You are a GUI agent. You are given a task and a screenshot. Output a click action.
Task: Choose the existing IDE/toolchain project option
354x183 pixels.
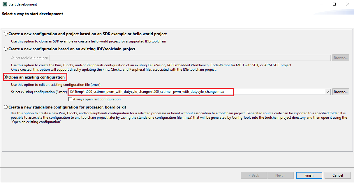coord(6,49)
